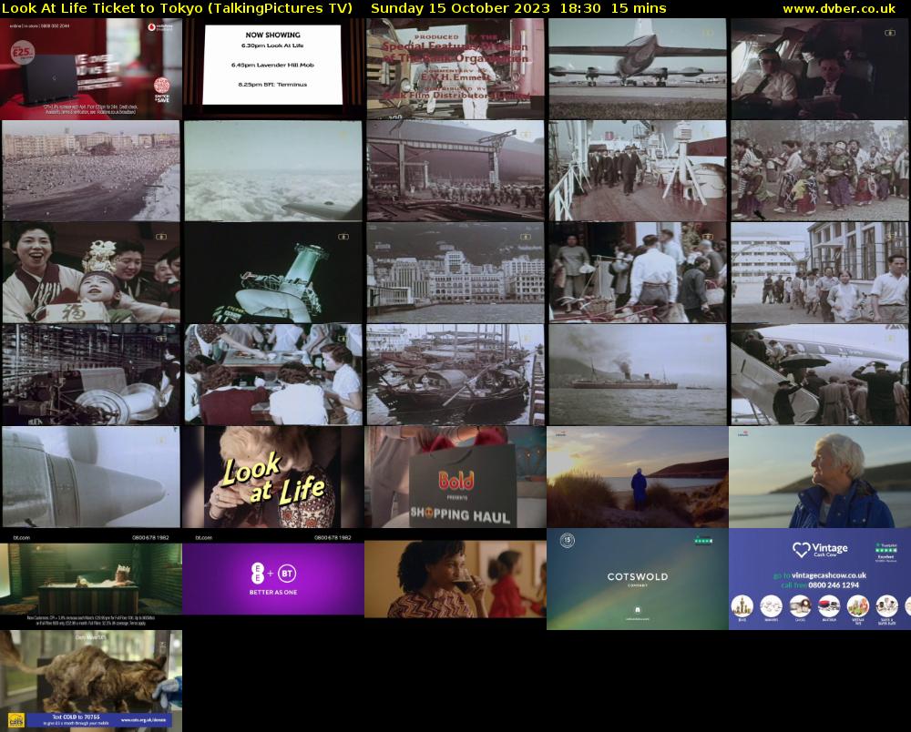Viewport: 911px width, 732px height.
Task: Open the waterfront city buildings frame
Action: pyautogui.click(x=455, y=273)
